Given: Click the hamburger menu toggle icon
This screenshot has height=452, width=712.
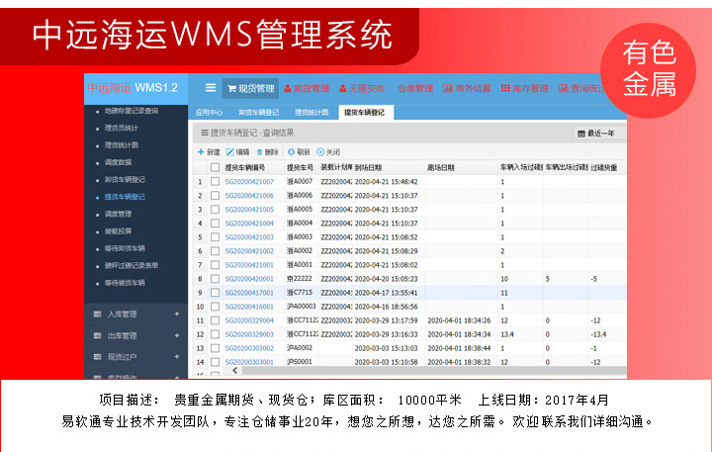Looking at the screenshot, I should point(210,88).
